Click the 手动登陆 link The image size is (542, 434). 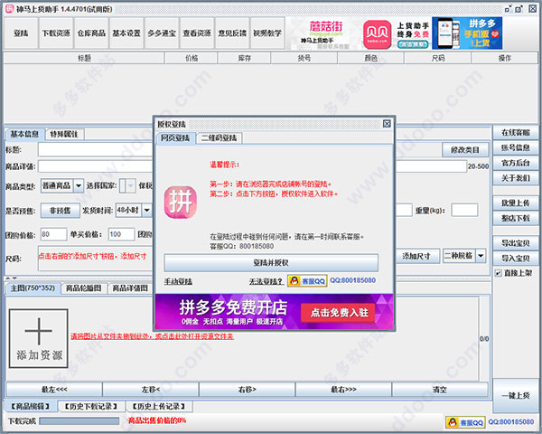(x=178, y=281)
